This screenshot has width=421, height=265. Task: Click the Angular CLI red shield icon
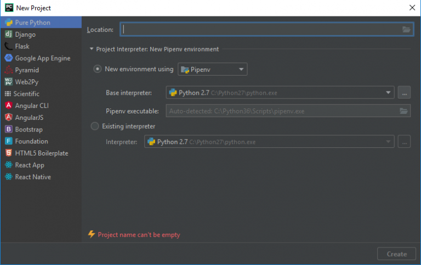pos(9,106)
